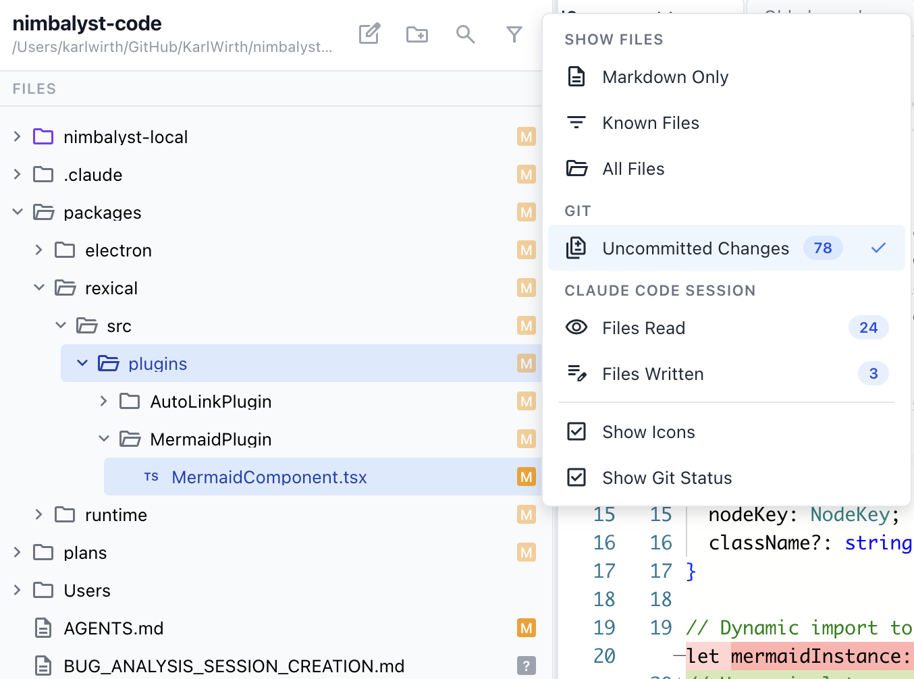Collapse the src folder chevron
Screen dimensions: 914x679
coord(61,326)
